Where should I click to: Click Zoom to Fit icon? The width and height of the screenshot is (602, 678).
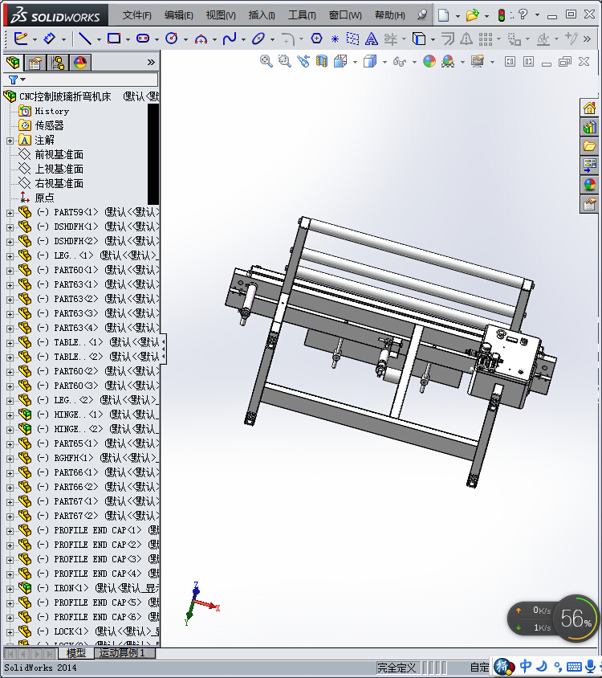tap(266, 61)
